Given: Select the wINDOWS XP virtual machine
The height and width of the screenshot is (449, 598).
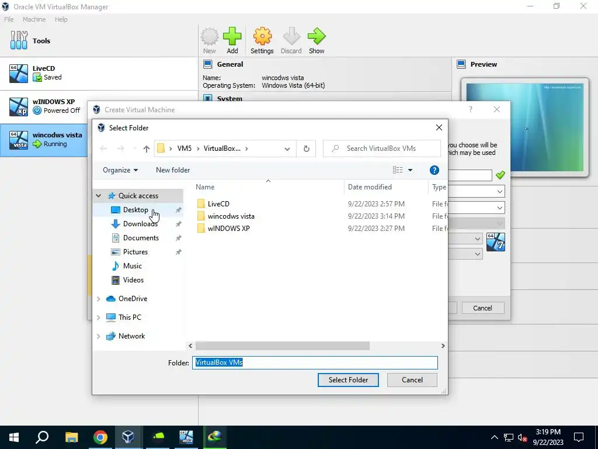Looking at the screenshot, I should 44,106.
